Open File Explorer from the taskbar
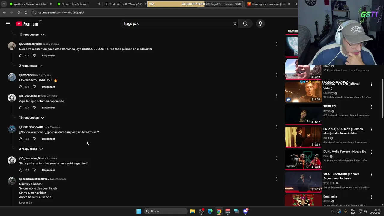 193,211
